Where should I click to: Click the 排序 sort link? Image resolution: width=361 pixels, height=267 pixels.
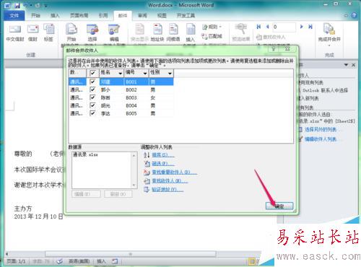(x=163, y=155)
